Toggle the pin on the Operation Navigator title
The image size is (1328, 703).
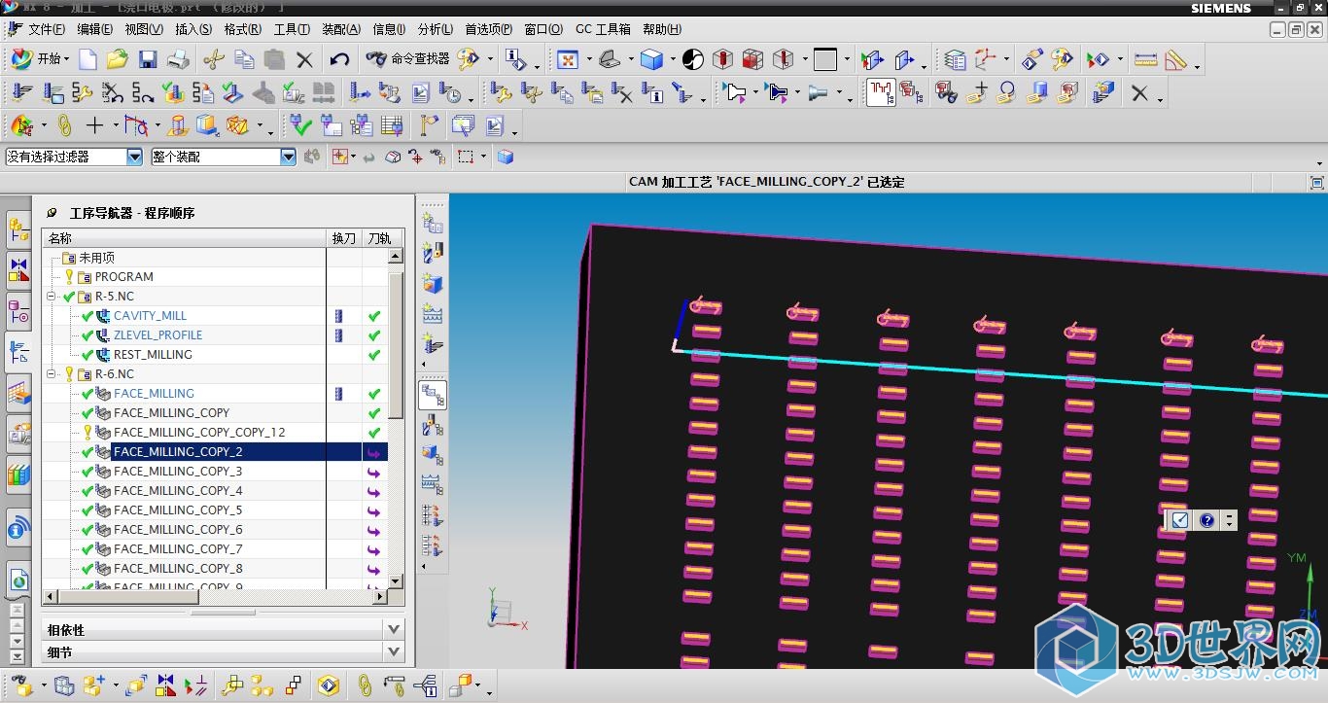(x=52, y=213)
